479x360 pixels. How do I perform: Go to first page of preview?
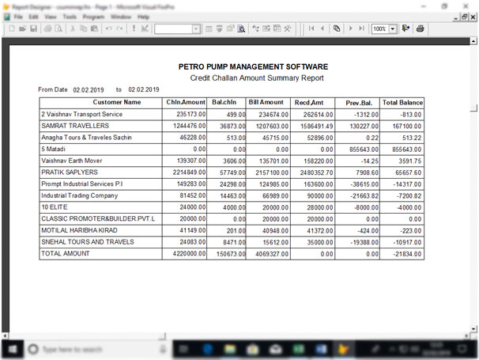(311, 28)
